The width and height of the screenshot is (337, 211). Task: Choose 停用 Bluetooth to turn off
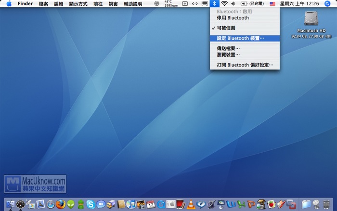(x=245, y=18)
